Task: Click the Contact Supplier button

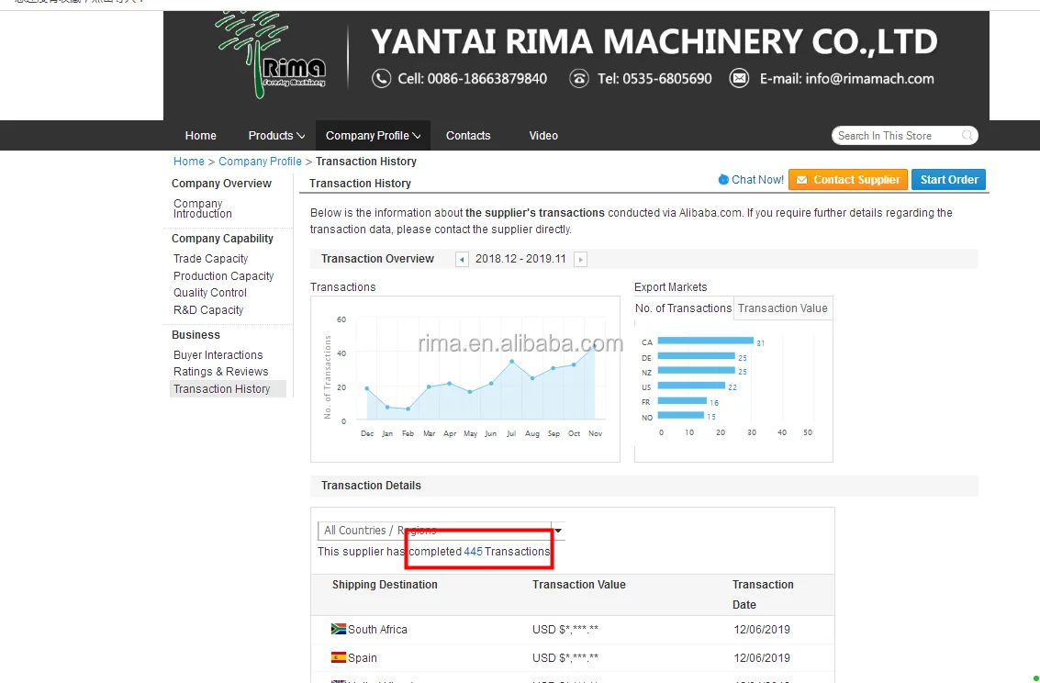Action: 847,180
